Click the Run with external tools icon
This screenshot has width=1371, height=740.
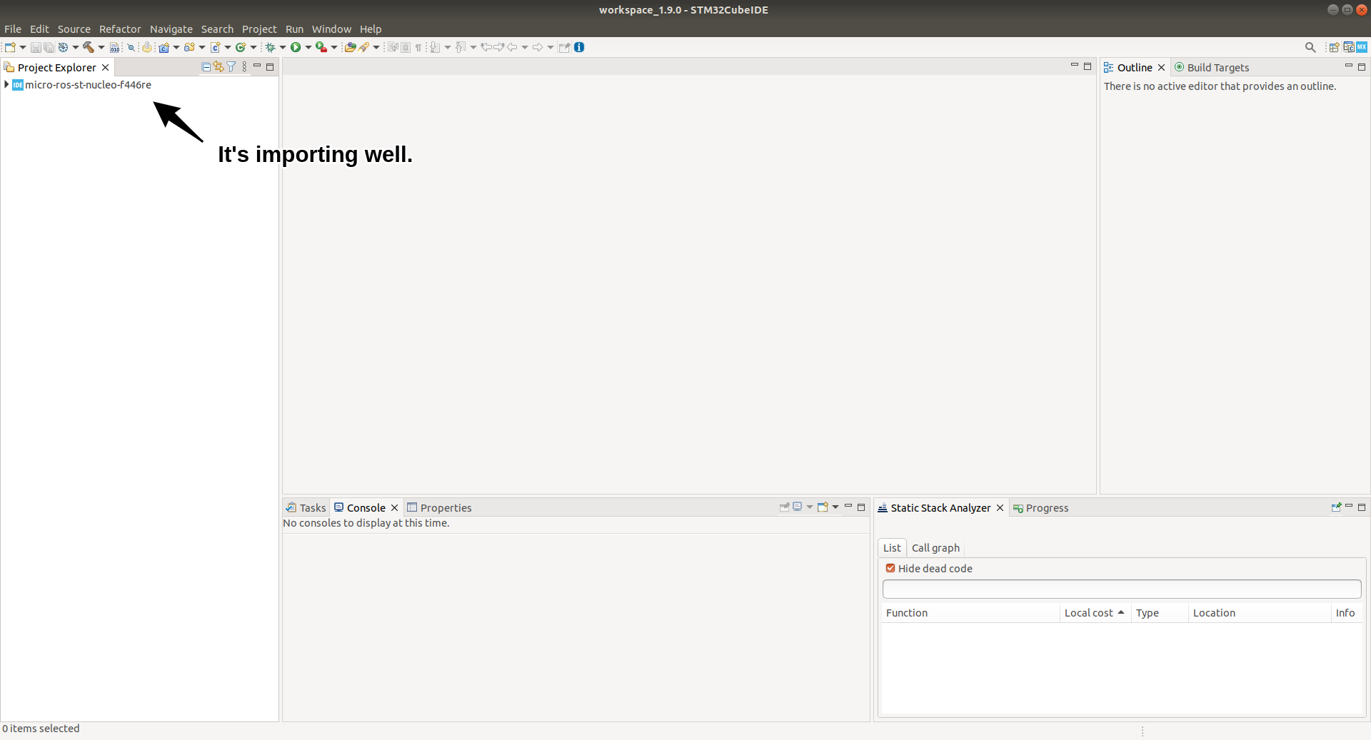point(321,47)
